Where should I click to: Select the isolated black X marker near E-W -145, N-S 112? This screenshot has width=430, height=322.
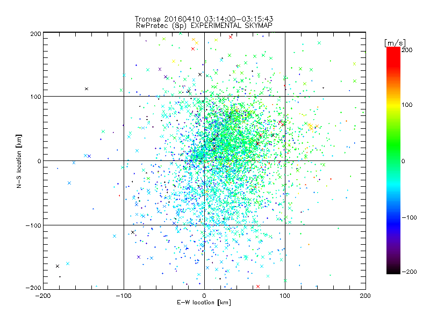87,89
